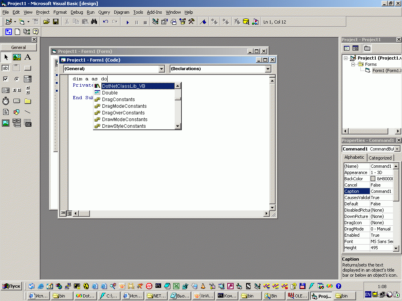Viewport: 402px width, 301px height.
Task: Toggle the EN language indicator in tray
Action: tap(367, 295)
